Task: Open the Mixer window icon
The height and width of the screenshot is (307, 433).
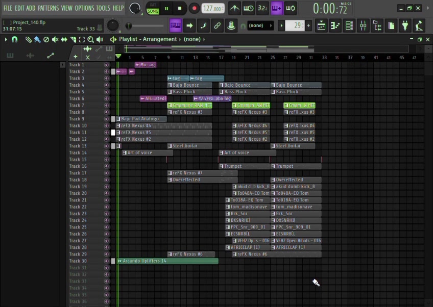Action: 364,25
